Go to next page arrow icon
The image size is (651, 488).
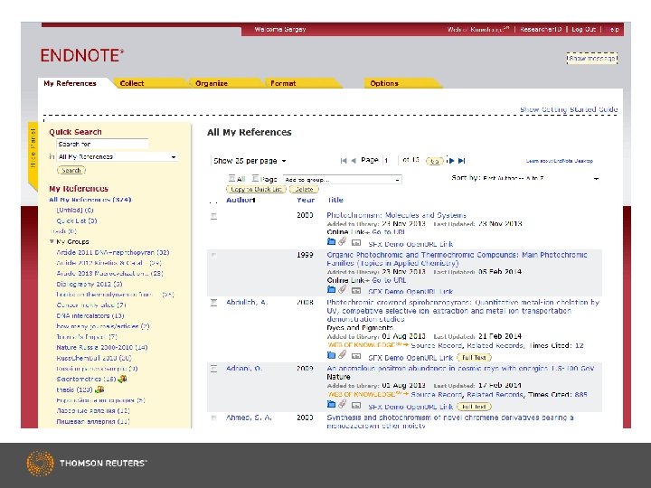[451, 161]
